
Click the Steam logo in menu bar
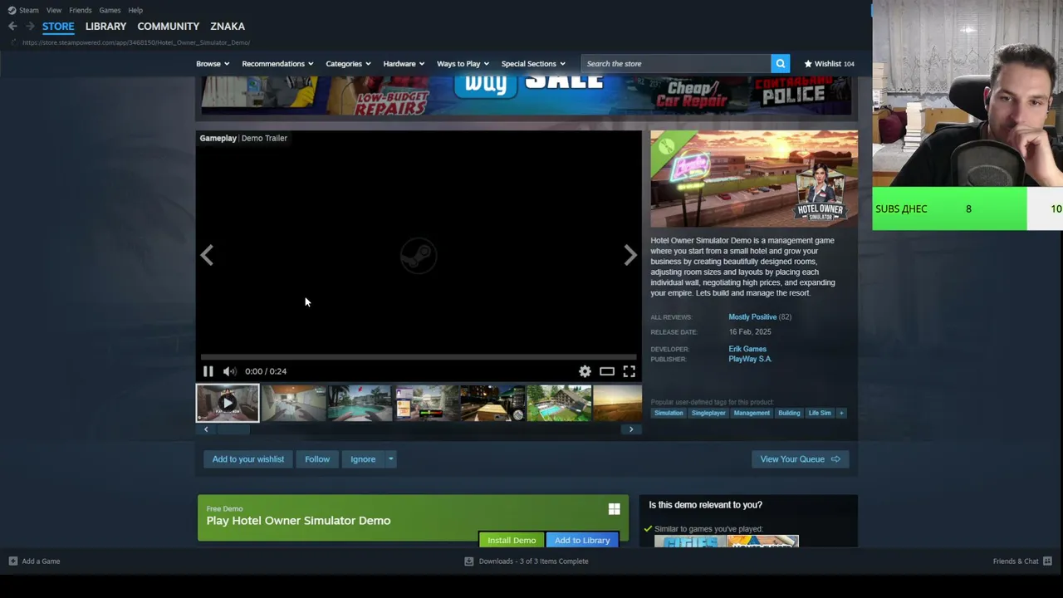[12, 10]
